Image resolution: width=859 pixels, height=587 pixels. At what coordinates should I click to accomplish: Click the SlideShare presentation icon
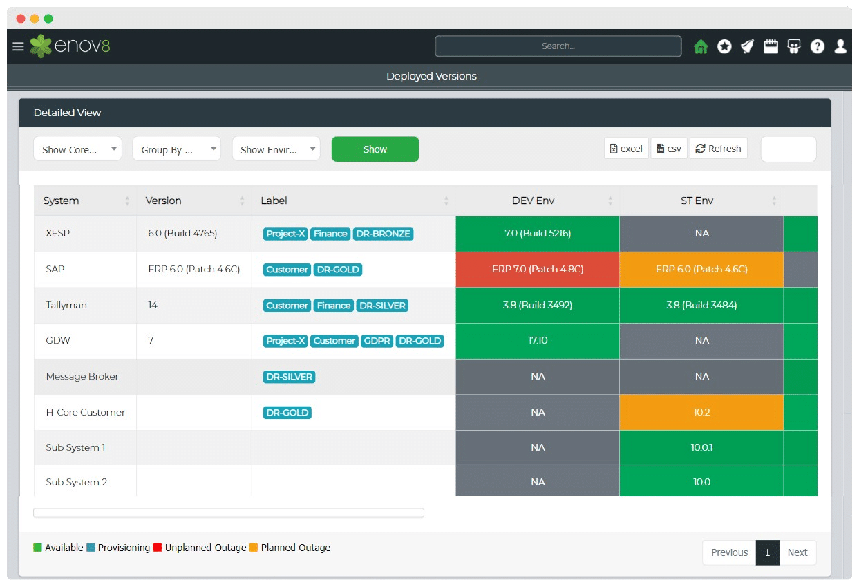tap(794, 46)
